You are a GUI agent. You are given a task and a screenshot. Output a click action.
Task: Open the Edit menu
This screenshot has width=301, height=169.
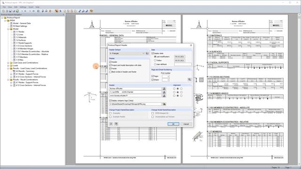pyautogui.click(x=16, y=7)
